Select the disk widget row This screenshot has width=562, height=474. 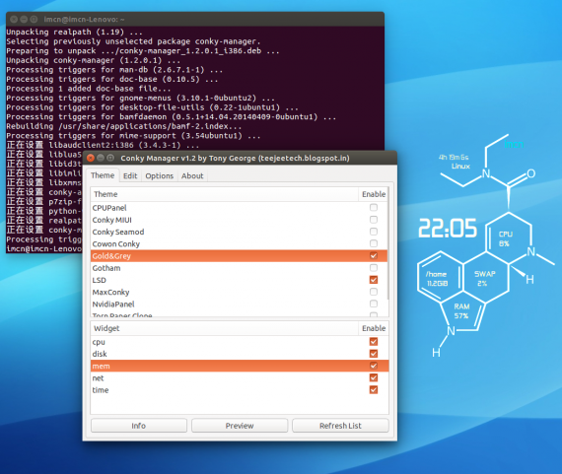coord(240,354)
